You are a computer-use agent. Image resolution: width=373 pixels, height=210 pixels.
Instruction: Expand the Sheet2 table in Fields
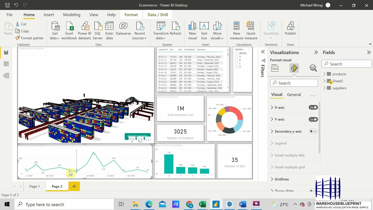pos(324,81)
